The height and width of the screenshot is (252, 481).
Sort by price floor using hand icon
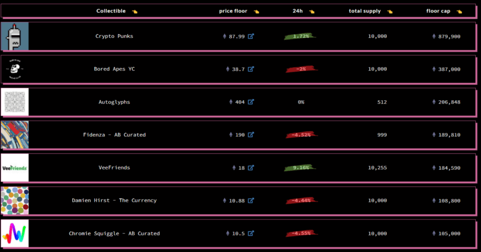coord(257,11)
